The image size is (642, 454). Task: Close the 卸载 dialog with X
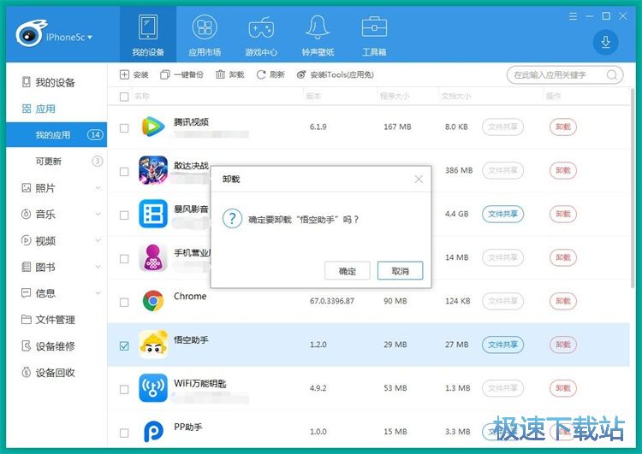click(419, 180)
